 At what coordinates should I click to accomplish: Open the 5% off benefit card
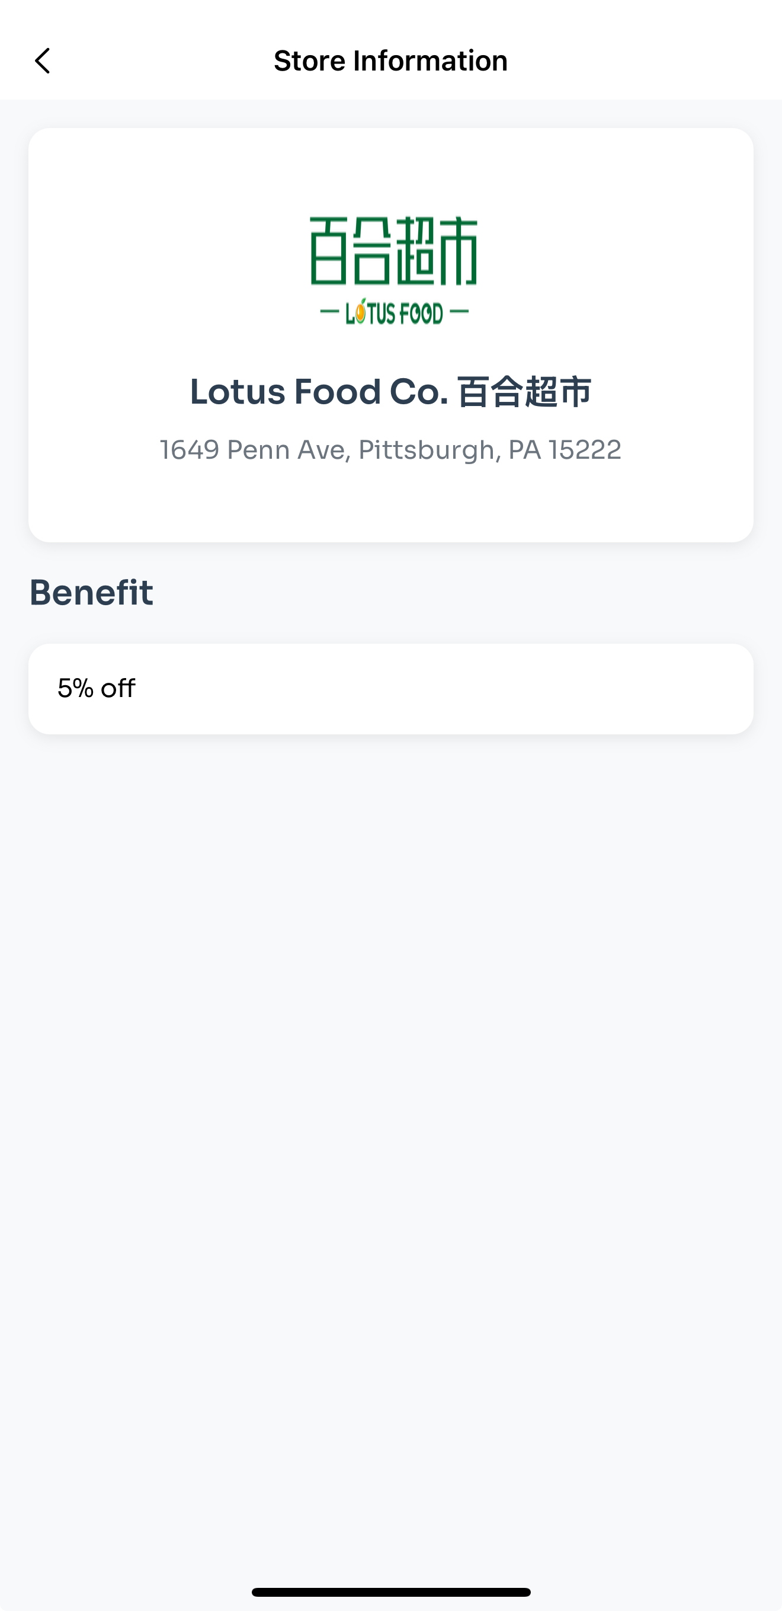tap(390, 689)
